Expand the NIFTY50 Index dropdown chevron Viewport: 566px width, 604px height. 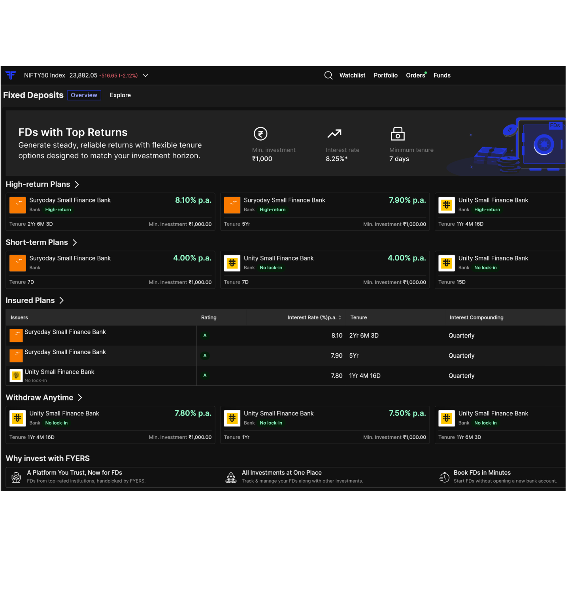point(145,75)
